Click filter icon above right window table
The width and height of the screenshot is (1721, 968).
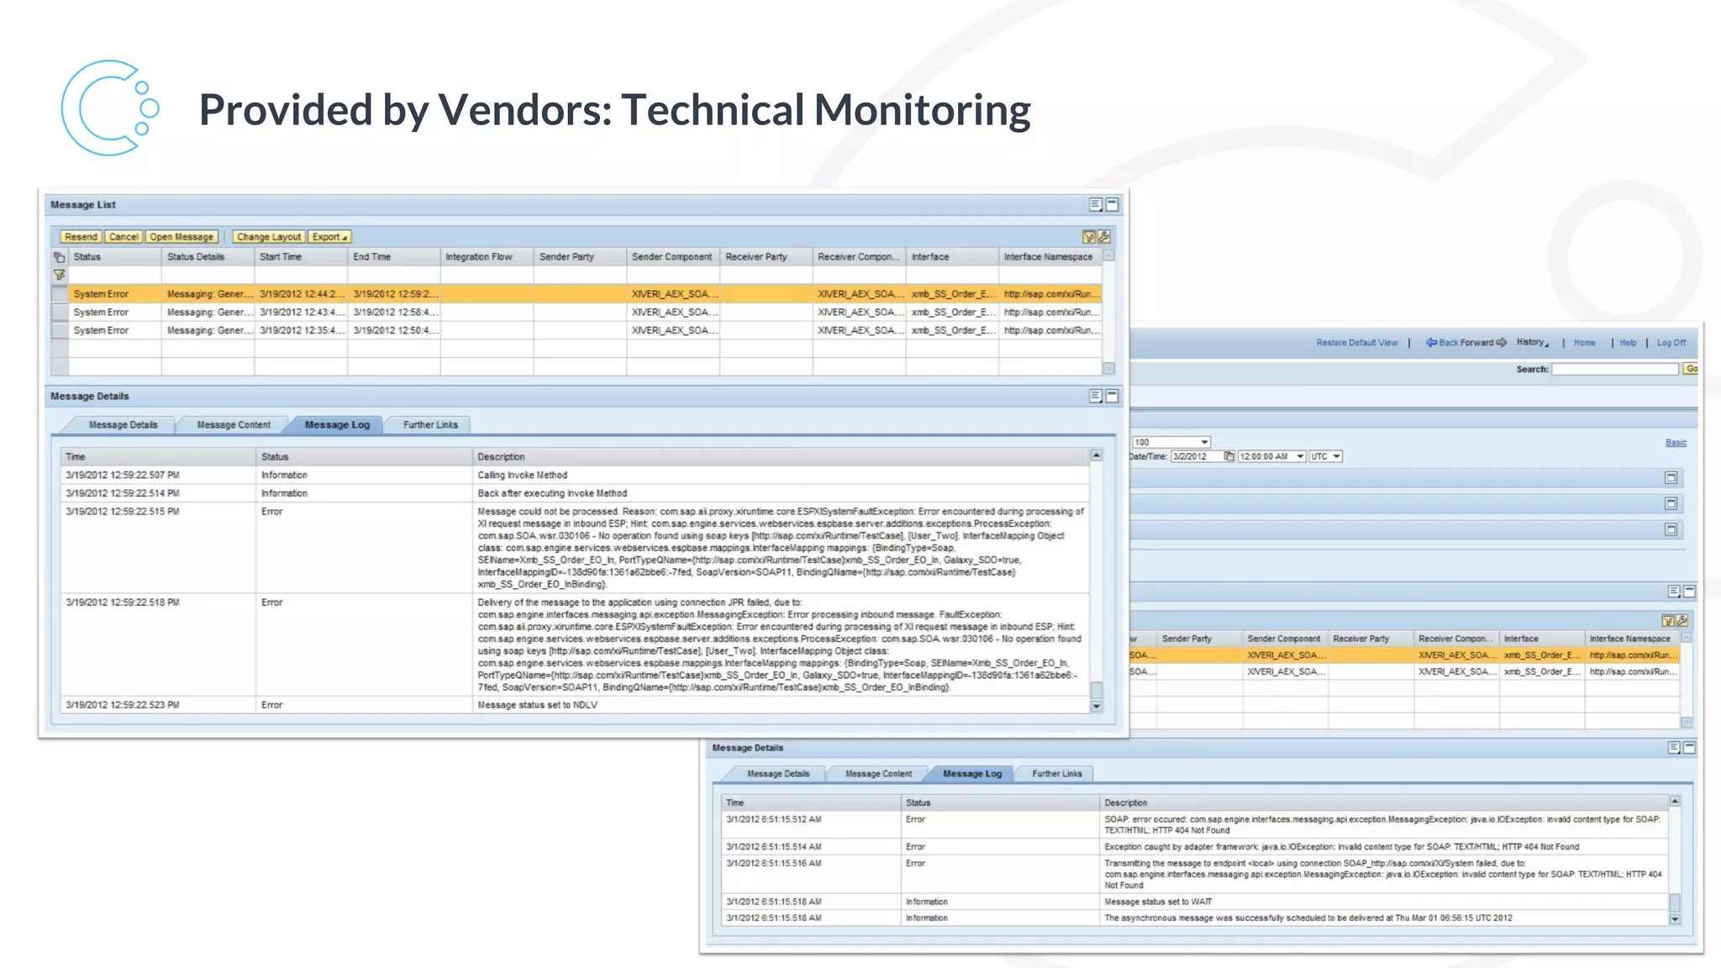click(1667, 621)
